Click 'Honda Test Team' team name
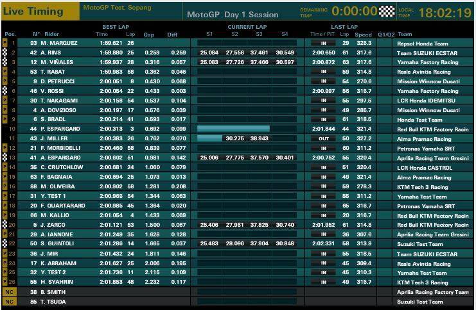 pos(419,120)
